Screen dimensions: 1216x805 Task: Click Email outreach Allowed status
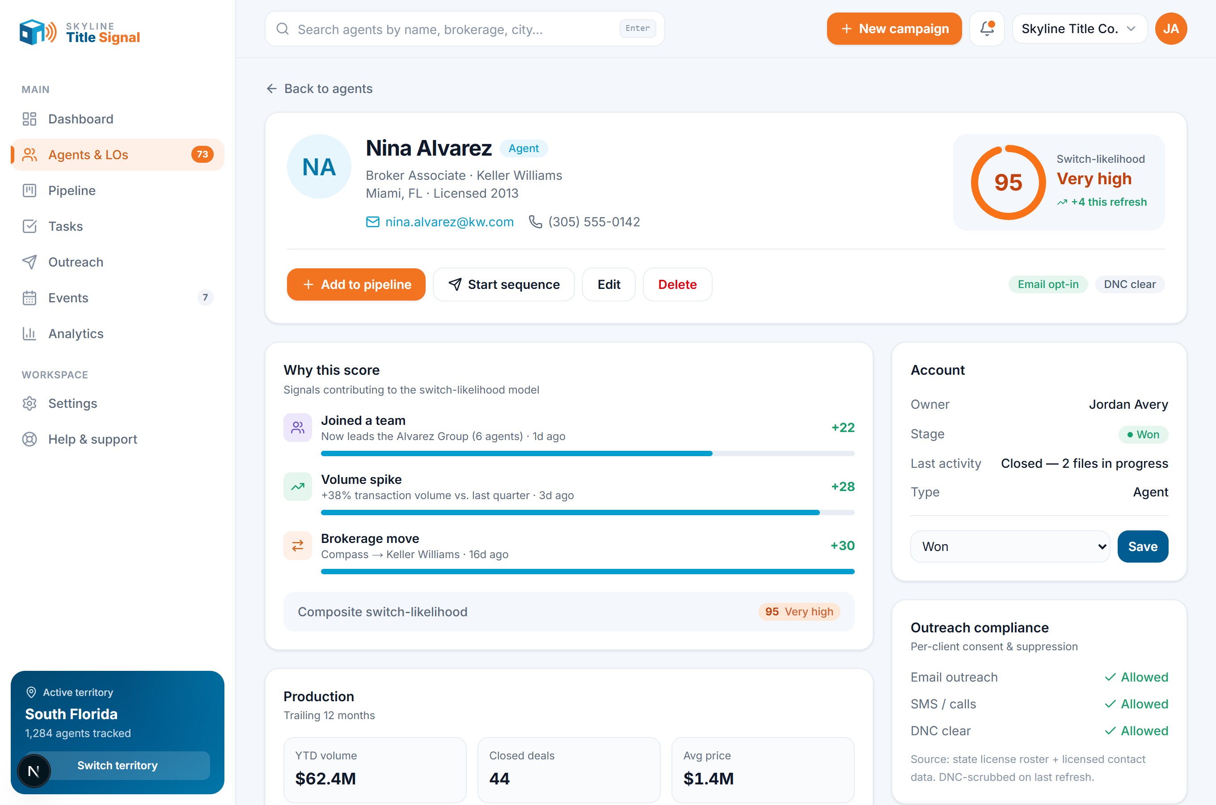point(1136,678)
